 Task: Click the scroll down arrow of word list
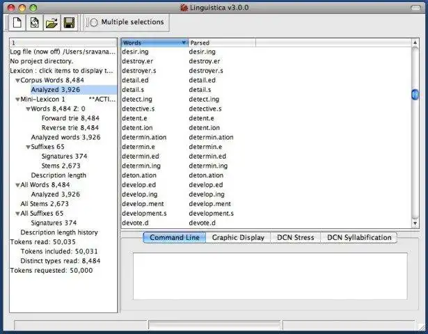415,223
